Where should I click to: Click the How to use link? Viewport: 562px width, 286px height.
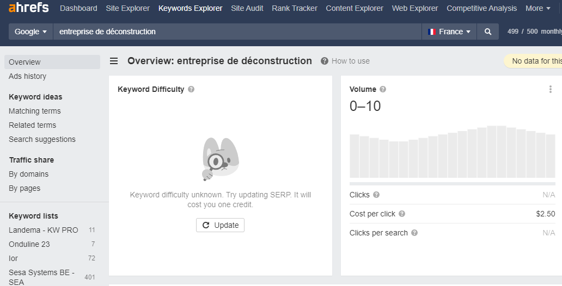coord(351,61)
